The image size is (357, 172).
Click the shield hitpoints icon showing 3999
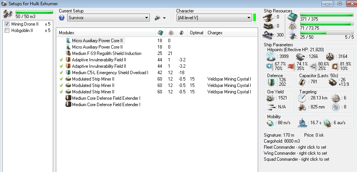(x=271, y=56)
